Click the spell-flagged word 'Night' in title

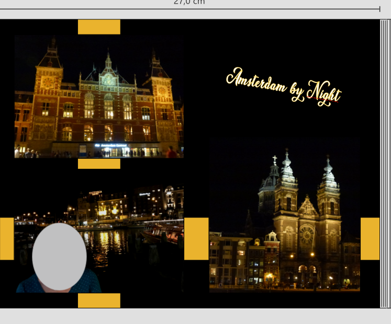coord(324,94)
